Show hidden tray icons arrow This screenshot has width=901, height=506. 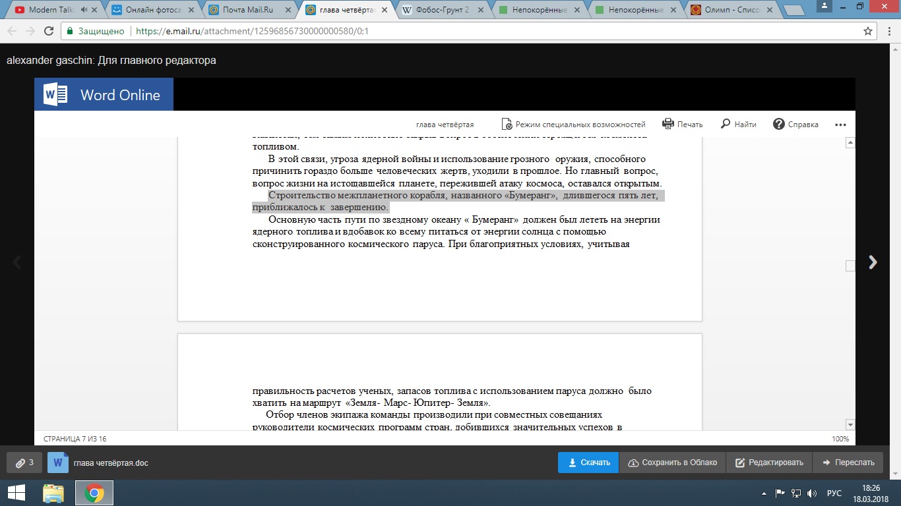coord(764,493)
